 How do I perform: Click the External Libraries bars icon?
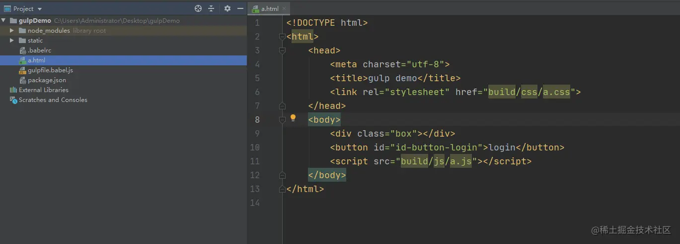point(13,90)
